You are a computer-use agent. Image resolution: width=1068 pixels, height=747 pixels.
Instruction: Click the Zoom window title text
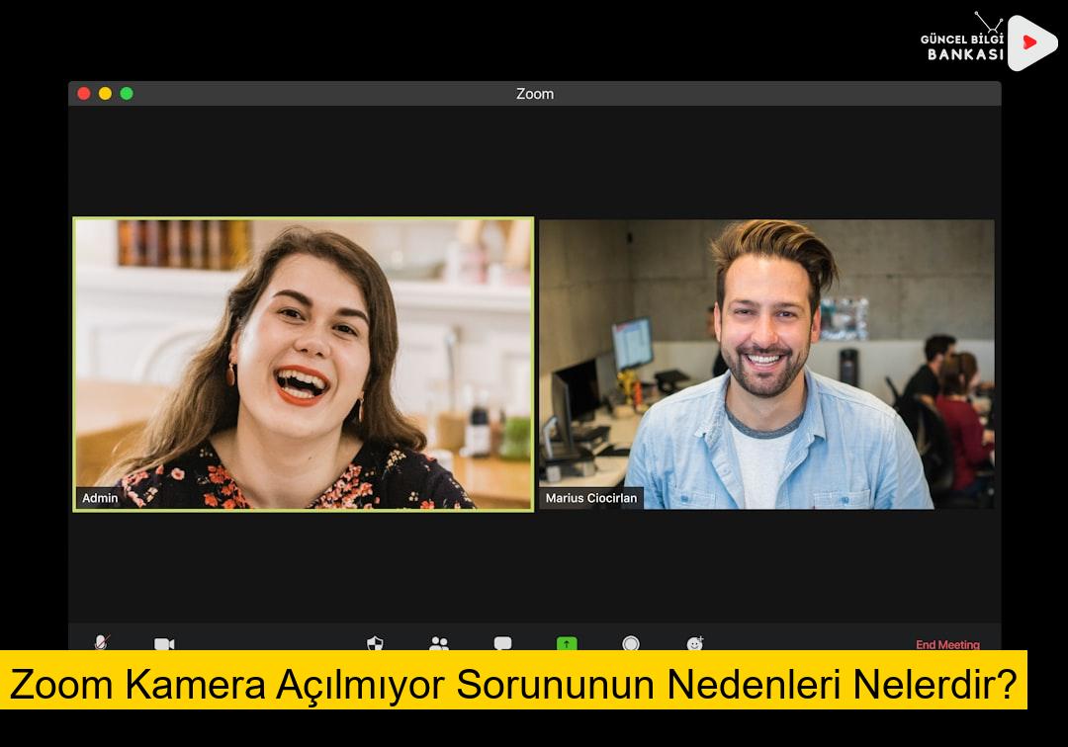[535, 94]
